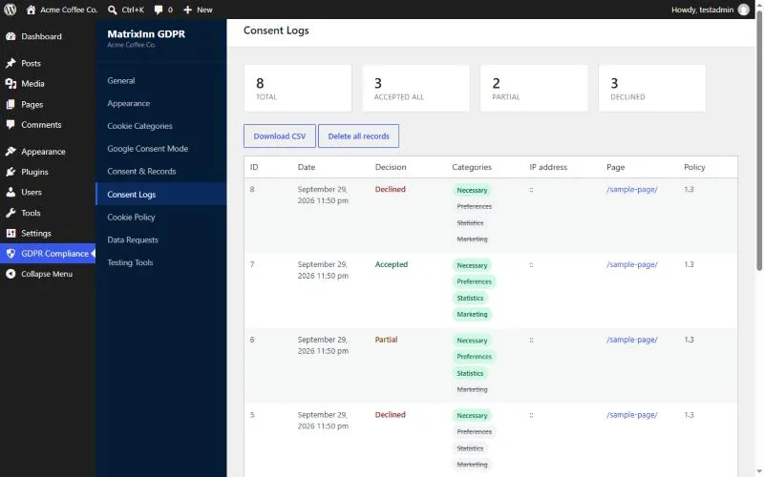This screenshot has height=477, width=764.
Task: Open /sample-page/ link in row 6
Action: pos(632,340)
